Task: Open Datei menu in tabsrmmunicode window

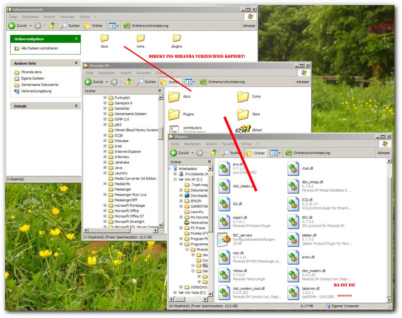Action: click(x=13, y=17)
